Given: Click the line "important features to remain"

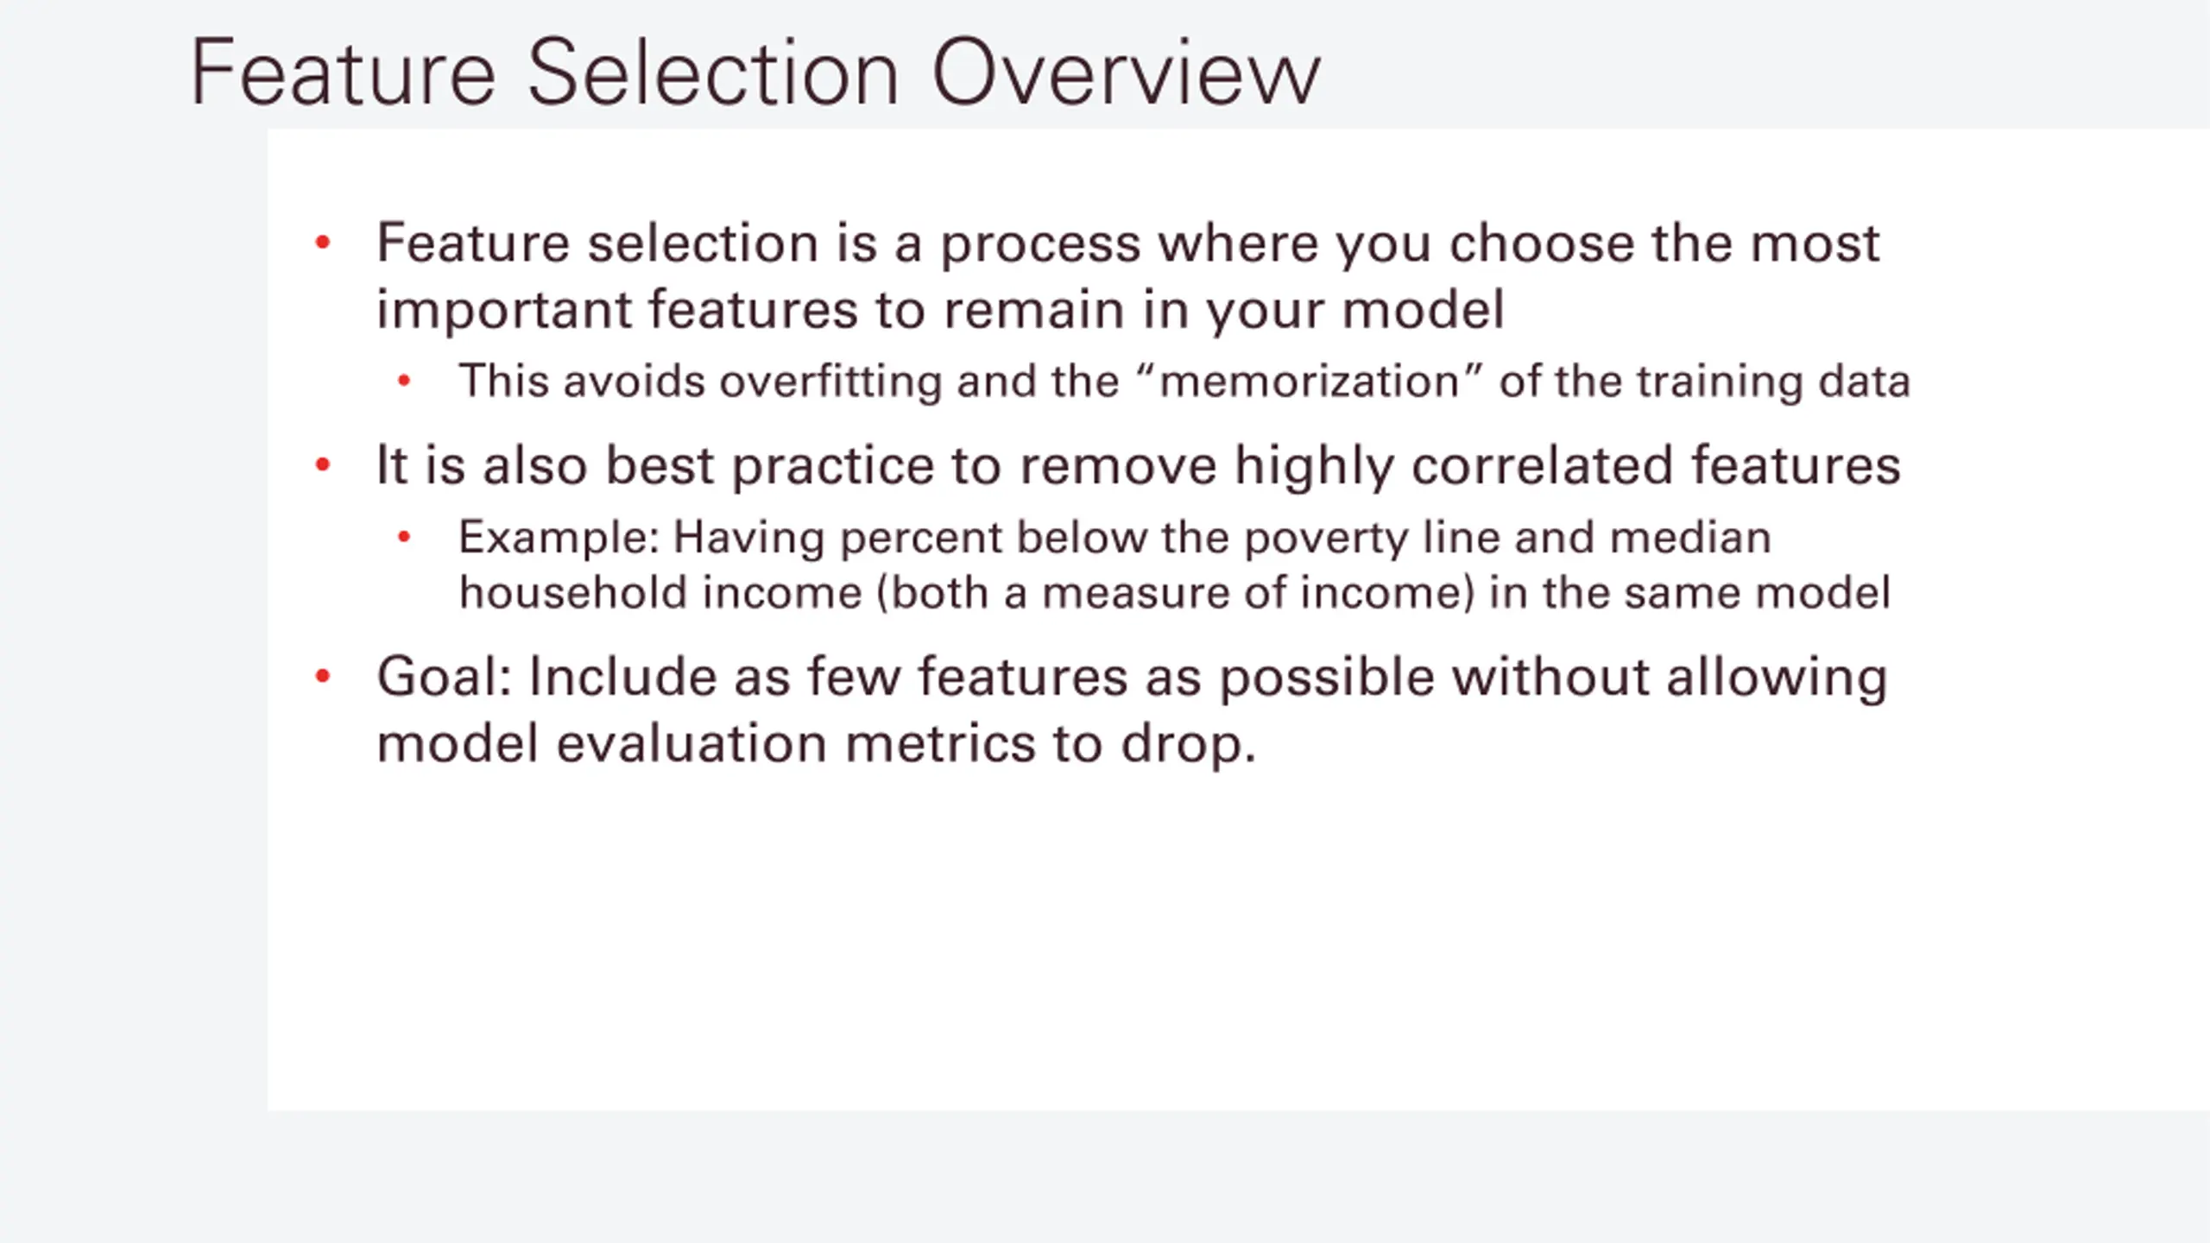Looking at the screenshot, I should 939,309.
